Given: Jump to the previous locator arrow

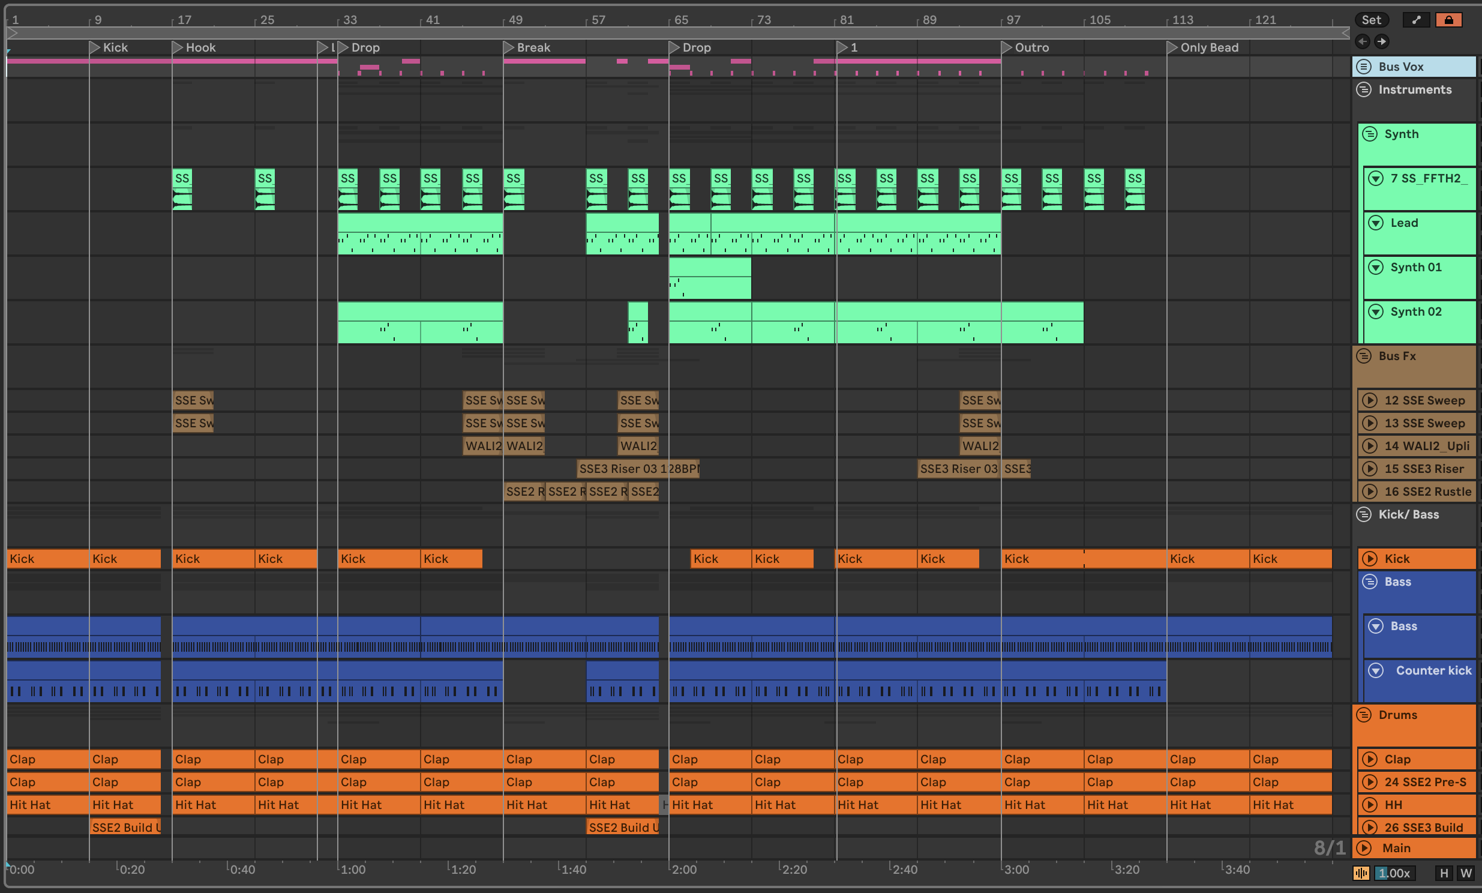Looking at the screenshot, I should [1363, 41].
